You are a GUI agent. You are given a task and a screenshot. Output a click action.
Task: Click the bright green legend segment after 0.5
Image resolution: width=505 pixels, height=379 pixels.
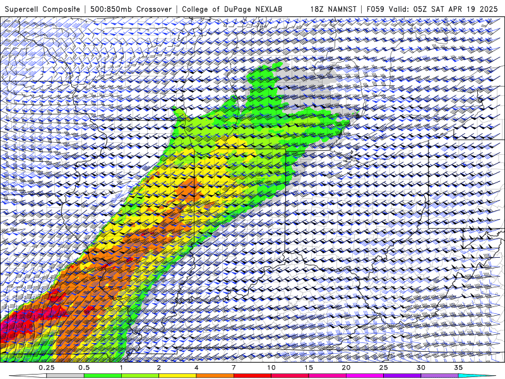point(103,376)
